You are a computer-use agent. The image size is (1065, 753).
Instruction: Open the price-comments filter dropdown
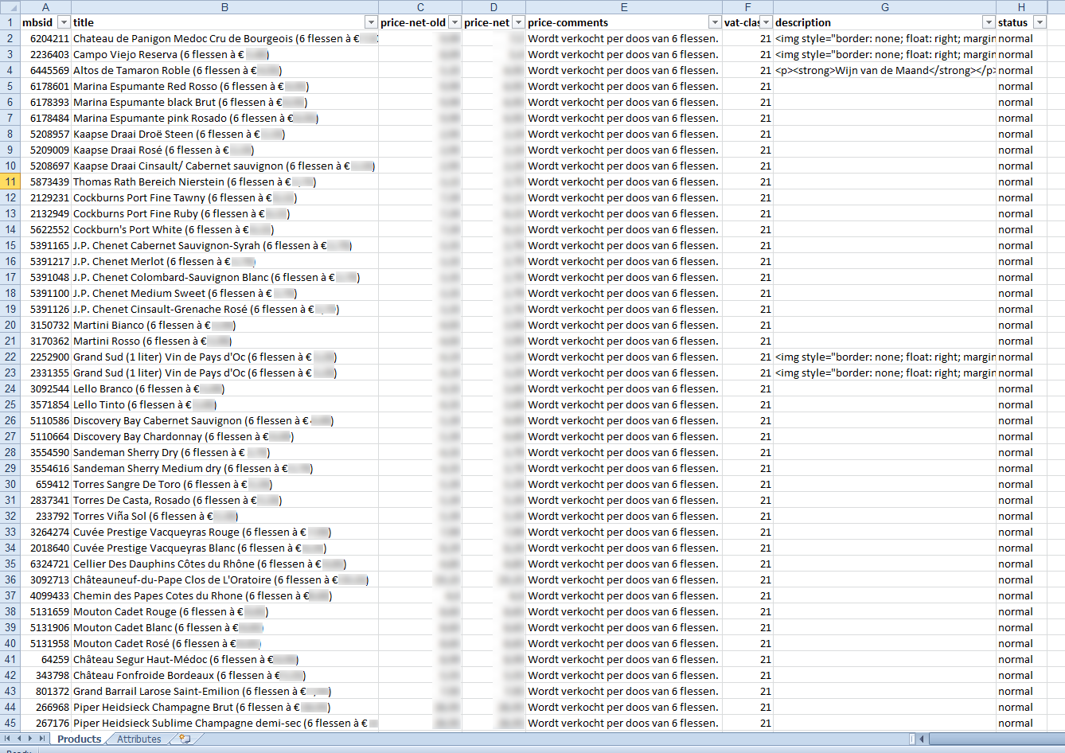coord(715,22)
